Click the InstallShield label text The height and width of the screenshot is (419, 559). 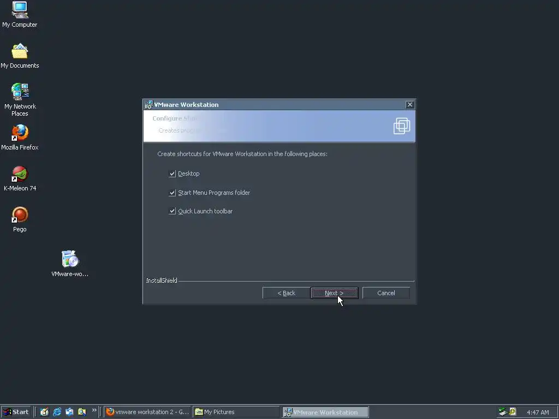(162, 280)
